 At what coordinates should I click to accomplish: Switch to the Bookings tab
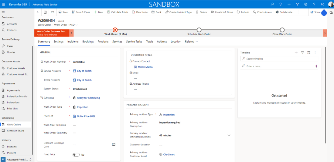[x=88, y=42]
